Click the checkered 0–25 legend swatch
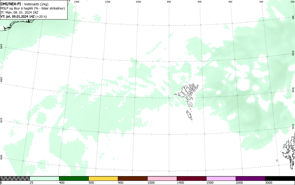295x185 pixels. 15,178
